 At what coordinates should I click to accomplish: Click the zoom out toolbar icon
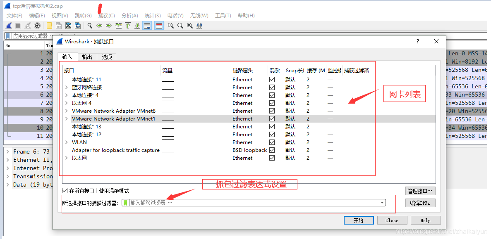click(180, 26)
